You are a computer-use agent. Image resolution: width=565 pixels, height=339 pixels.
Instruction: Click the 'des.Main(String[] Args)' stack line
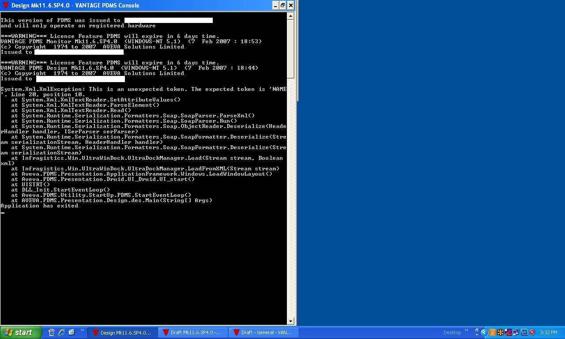pos(112,200)
